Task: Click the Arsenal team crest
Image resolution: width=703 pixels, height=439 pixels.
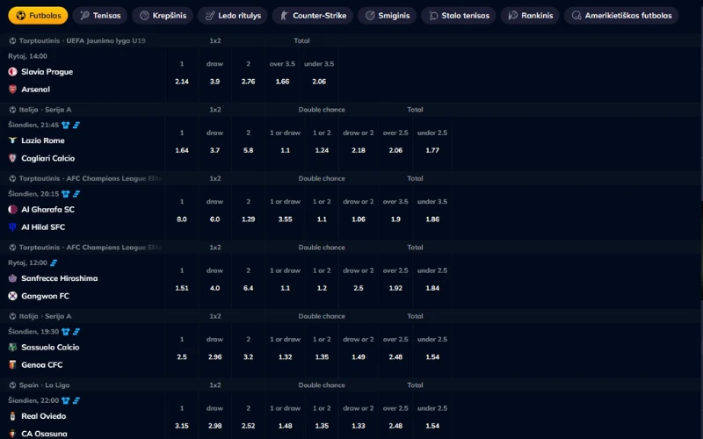Action: coord(12,90)
